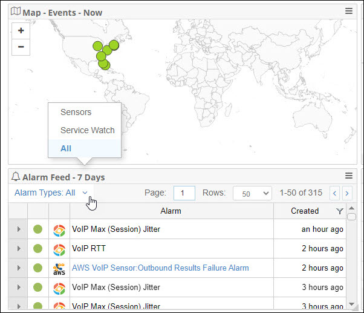Expand the VoIP RTT alarm row
Image resolution: width=364 pixels, height=313 pixels.
pos(19,249)
